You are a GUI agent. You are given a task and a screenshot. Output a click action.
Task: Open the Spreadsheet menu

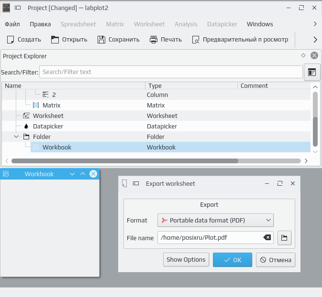point(78,24)
